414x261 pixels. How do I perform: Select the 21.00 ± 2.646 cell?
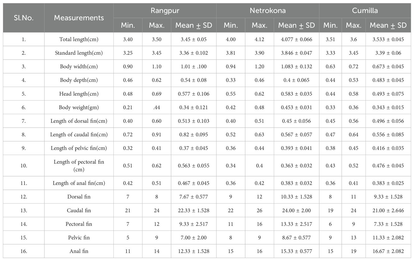click(388, 211)
